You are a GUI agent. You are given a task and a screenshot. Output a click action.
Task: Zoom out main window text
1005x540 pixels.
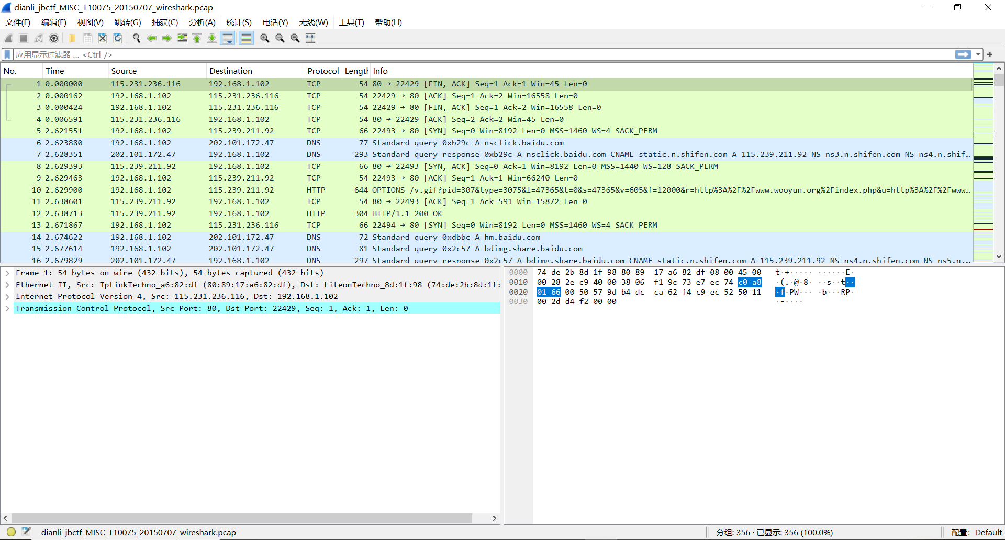point(280,38)
